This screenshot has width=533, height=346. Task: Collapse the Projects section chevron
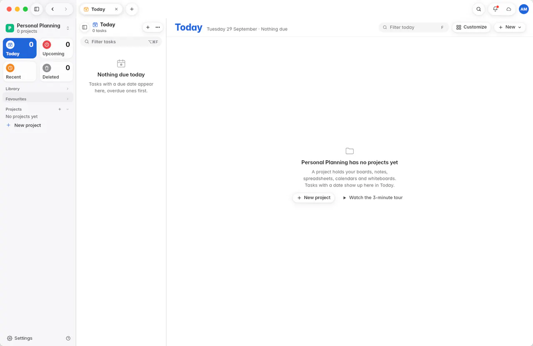(x=67, y=109)
